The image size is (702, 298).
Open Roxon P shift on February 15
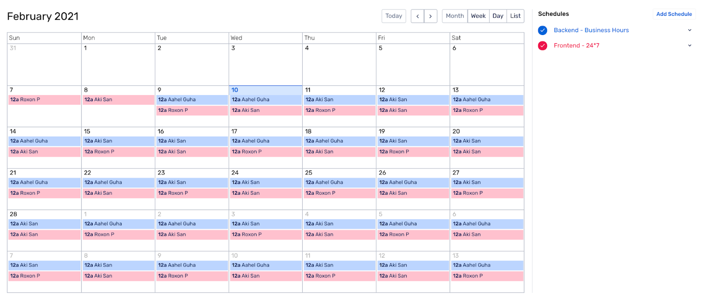pyautogui.click(x=118, y=152)
